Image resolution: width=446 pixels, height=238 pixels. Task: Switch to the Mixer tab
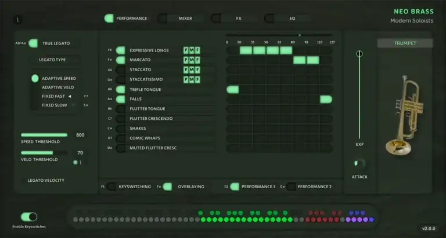click(181, 19)
